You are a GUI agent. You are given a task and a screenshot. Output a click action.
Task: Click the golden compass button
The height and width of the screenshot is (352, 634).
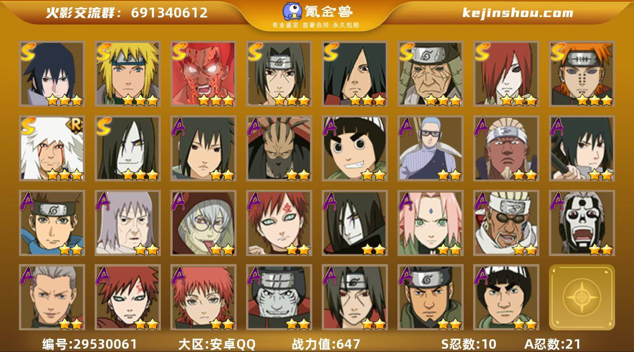(582, 297)
